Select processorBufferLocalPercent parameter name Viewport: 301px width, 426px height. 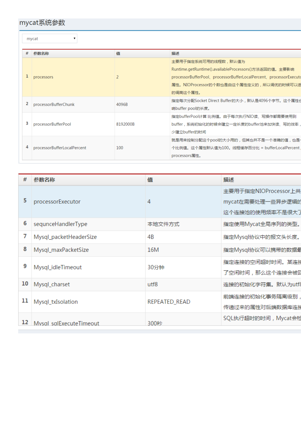click(60, 148)
